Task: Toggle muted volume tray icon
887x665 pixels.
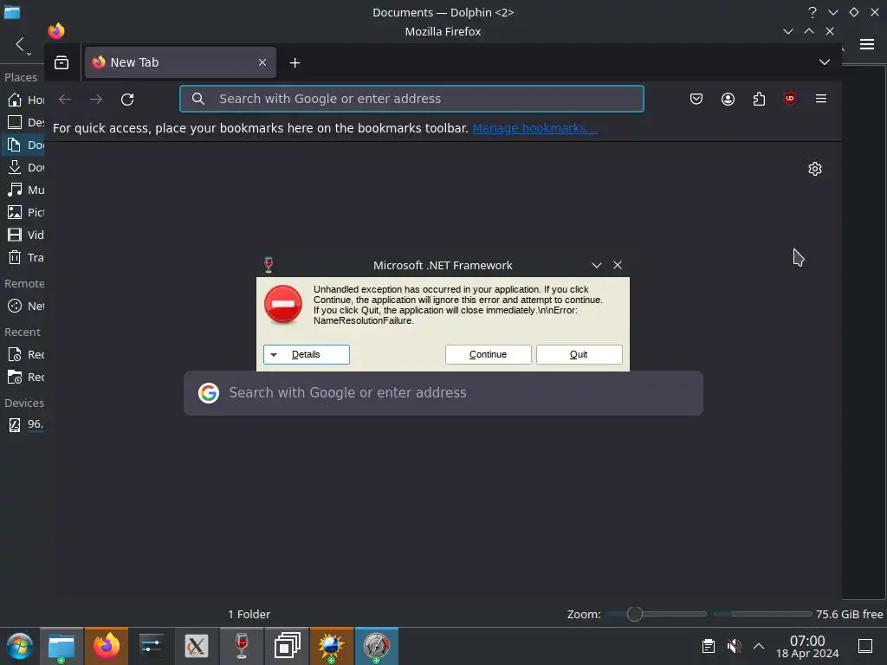Action: [x=734, y=646]
